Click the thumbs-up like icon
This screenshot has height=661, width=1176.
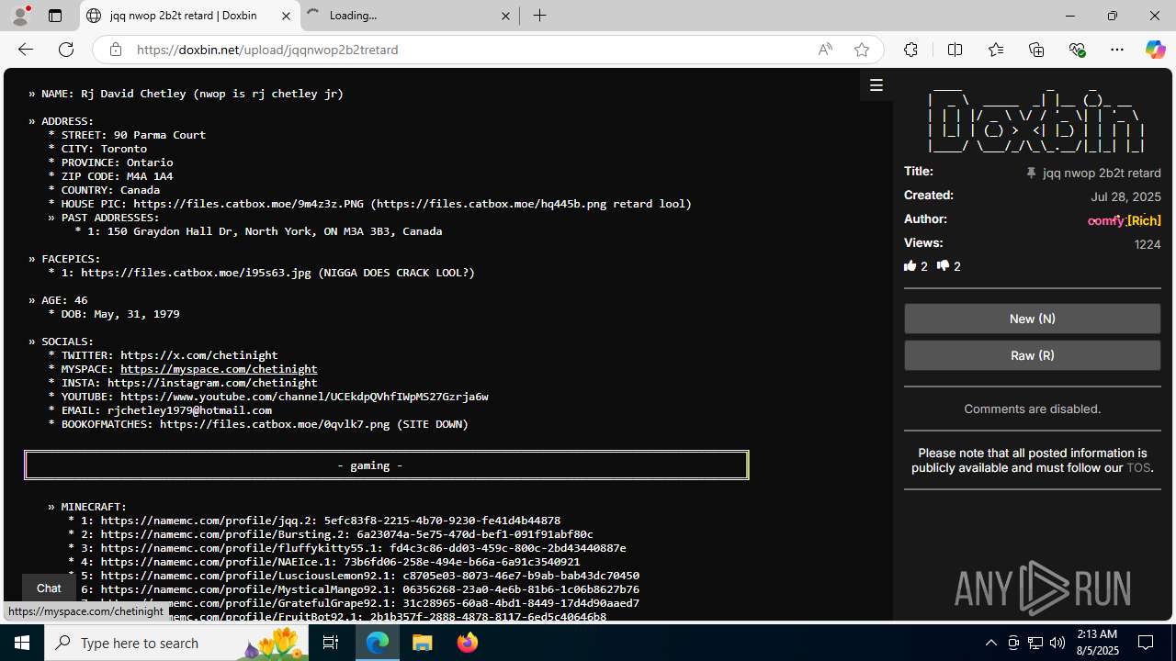[x=910, y=265]
